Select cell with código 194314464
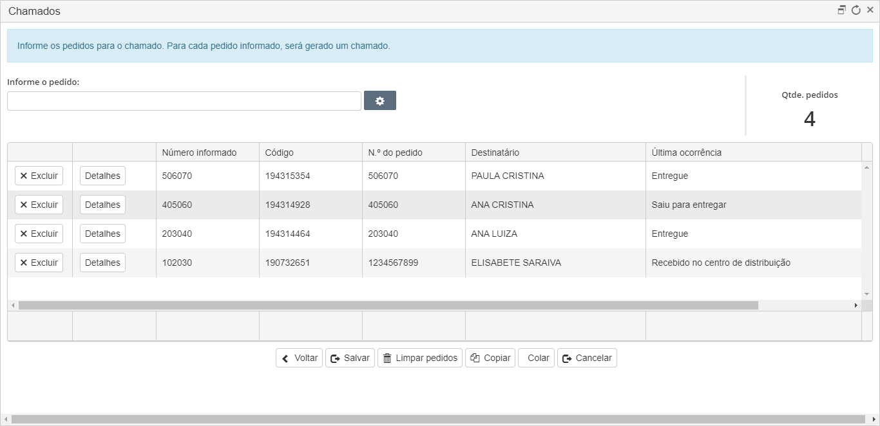 click(311, 234)
